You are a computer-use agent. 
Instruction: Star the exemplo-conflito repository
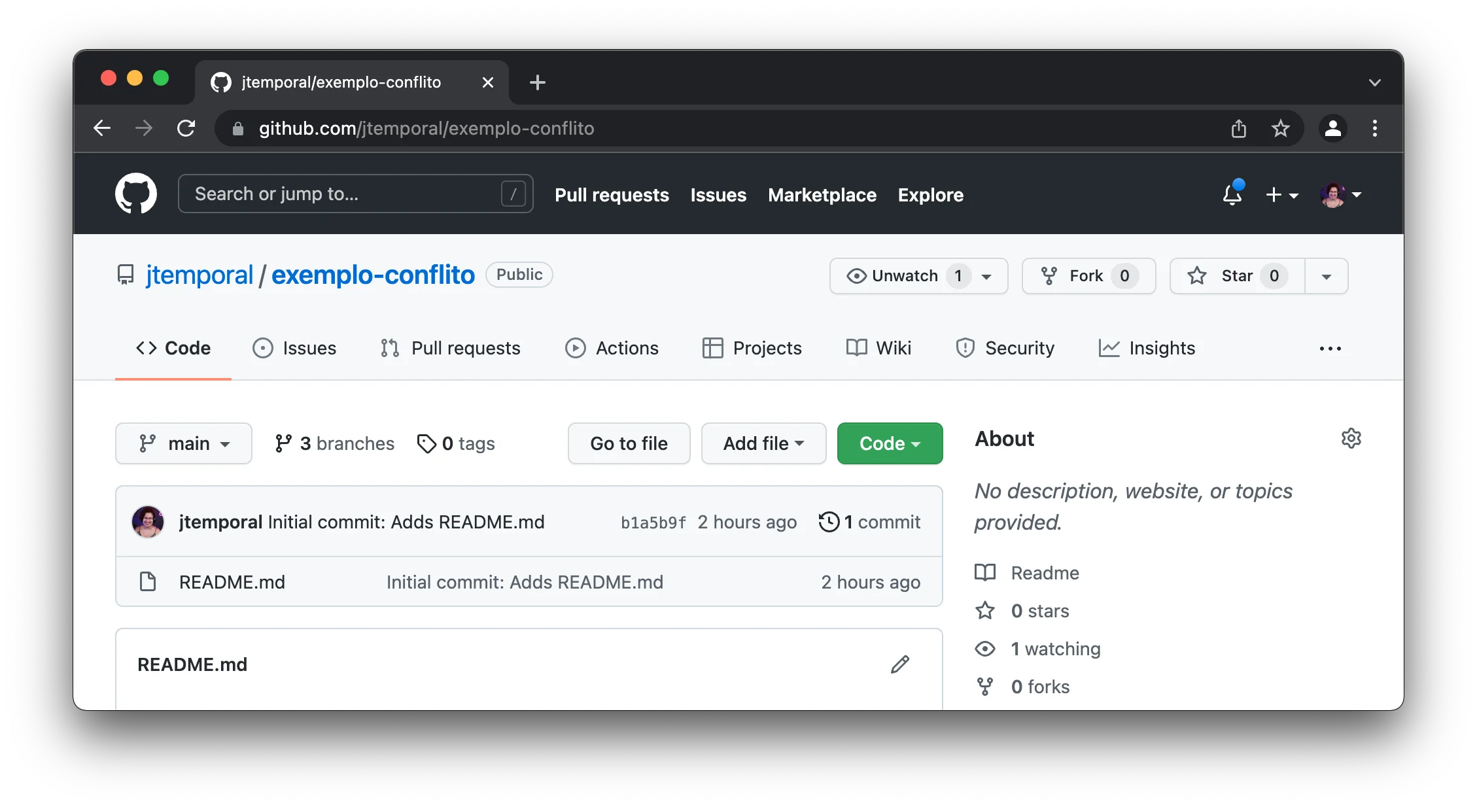pos(1236,275)
